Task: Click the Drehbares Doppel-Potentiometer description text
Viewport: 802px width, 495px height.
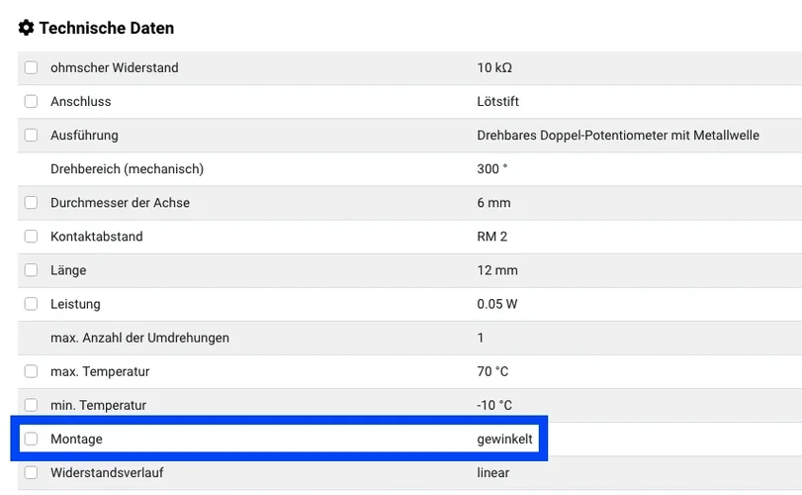Action: pyautogui.click(x=617, y=136)
